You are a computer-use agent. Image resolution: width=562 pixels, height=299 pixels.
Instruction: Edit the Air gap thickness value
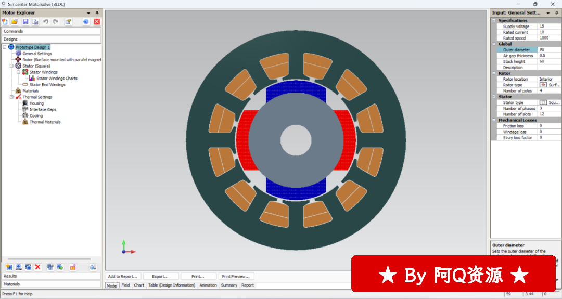click(x=550, y=56)
